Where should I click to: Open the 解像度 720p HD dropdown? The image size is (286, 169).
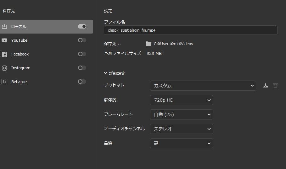click(181, 100)
